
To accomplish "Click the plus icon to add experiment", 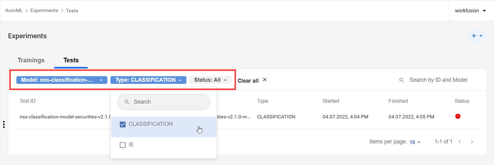I will 474,36.
